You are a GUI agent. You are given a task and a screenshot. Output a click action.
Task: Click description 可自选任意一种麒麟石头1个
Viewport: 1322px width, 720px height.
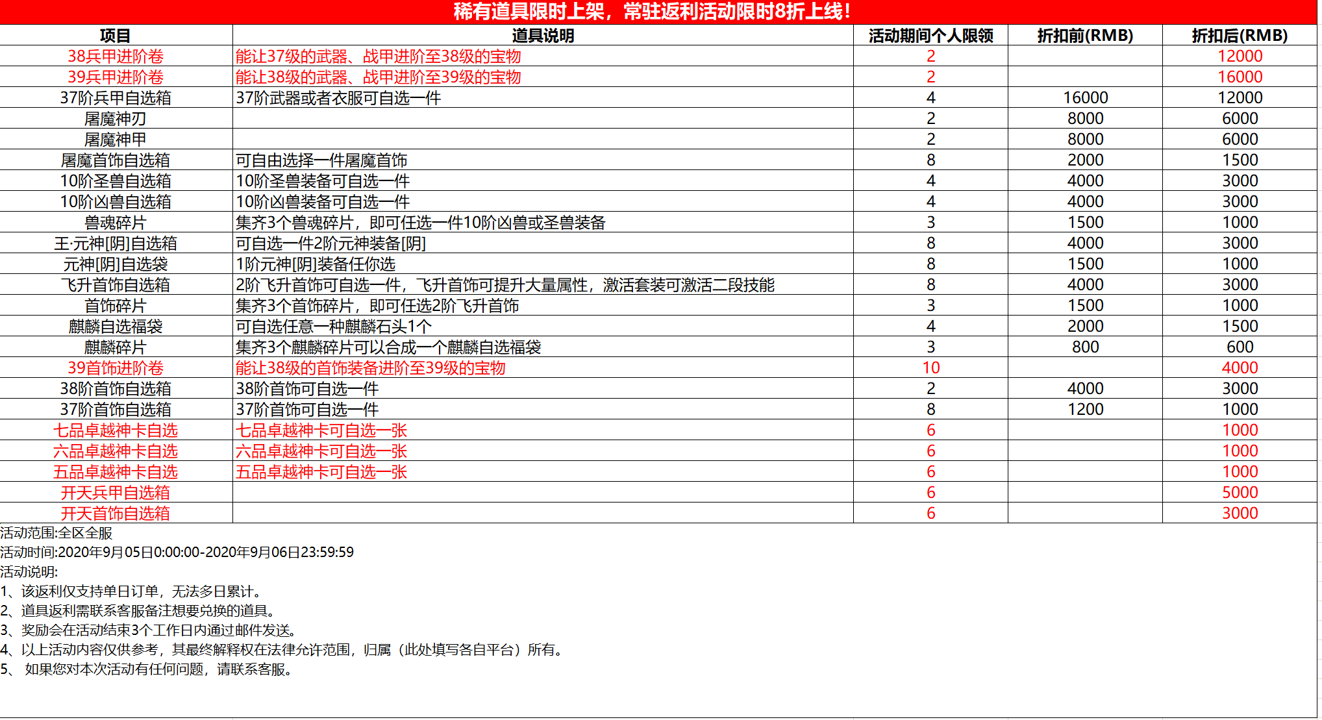point(334,326)
